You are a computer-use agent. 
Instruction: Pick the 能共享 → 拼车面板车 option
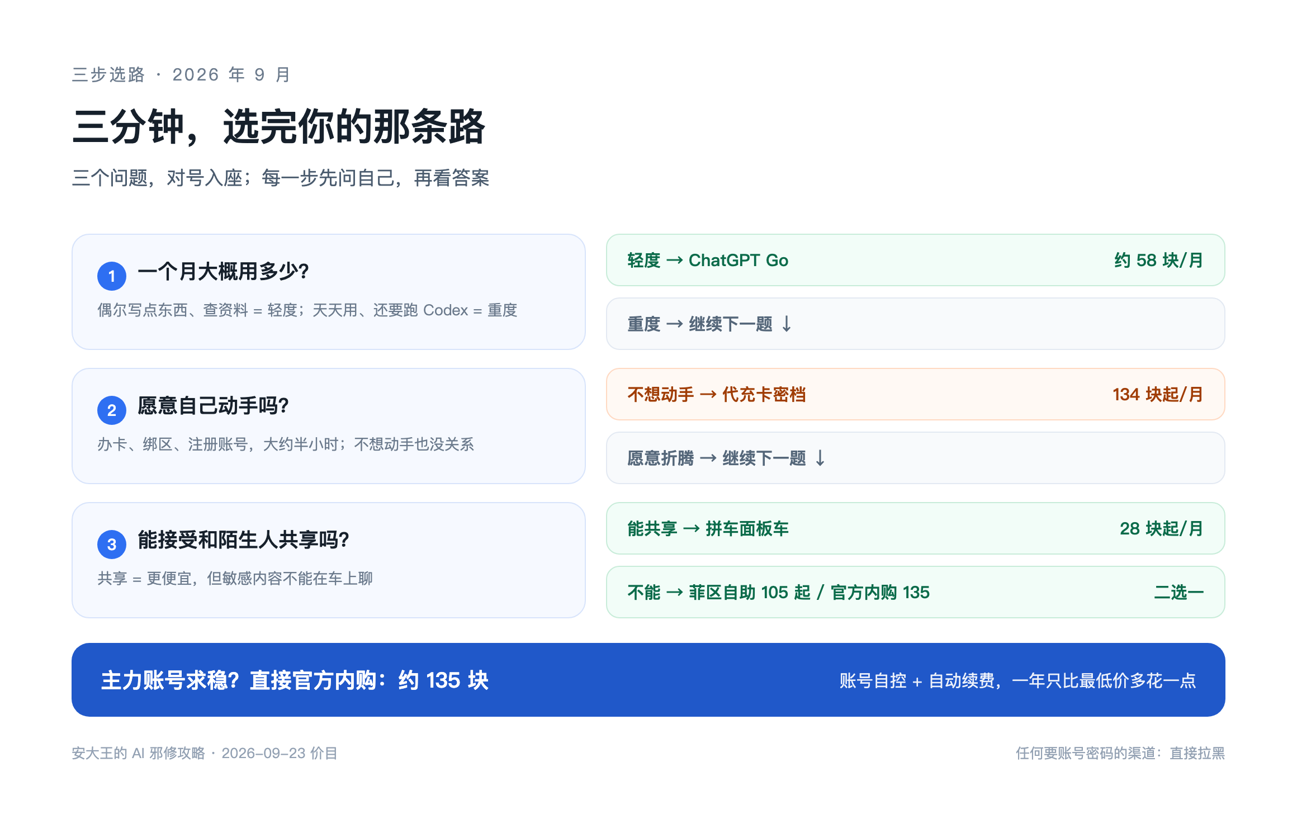click(915, 528)
